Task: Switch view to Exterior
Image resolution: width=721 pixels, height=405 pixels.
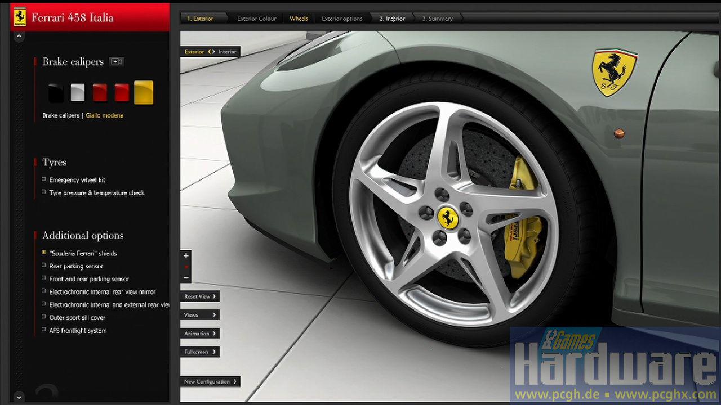Action: tap(194, 52)
